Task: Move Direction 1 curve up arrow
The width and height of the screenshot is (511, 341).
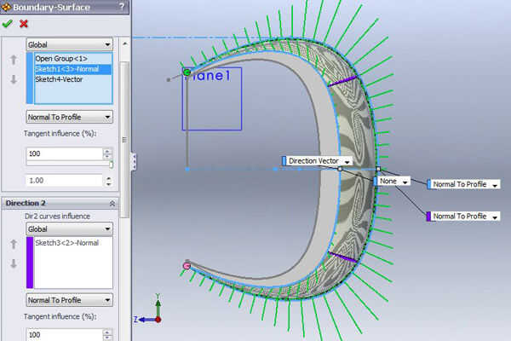Action: pos(14,60)
